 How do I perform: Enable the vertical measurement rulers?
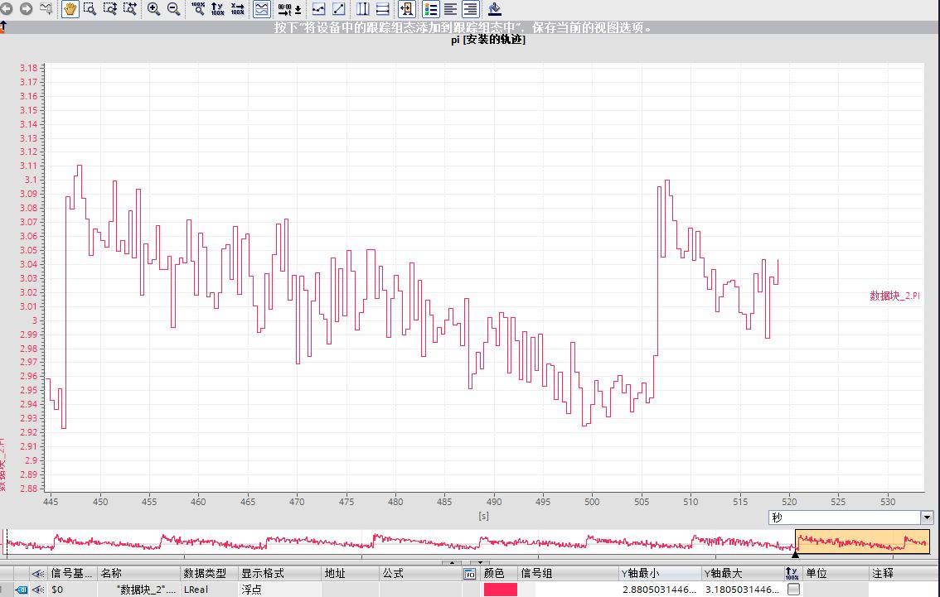click(x=362, y=10)
